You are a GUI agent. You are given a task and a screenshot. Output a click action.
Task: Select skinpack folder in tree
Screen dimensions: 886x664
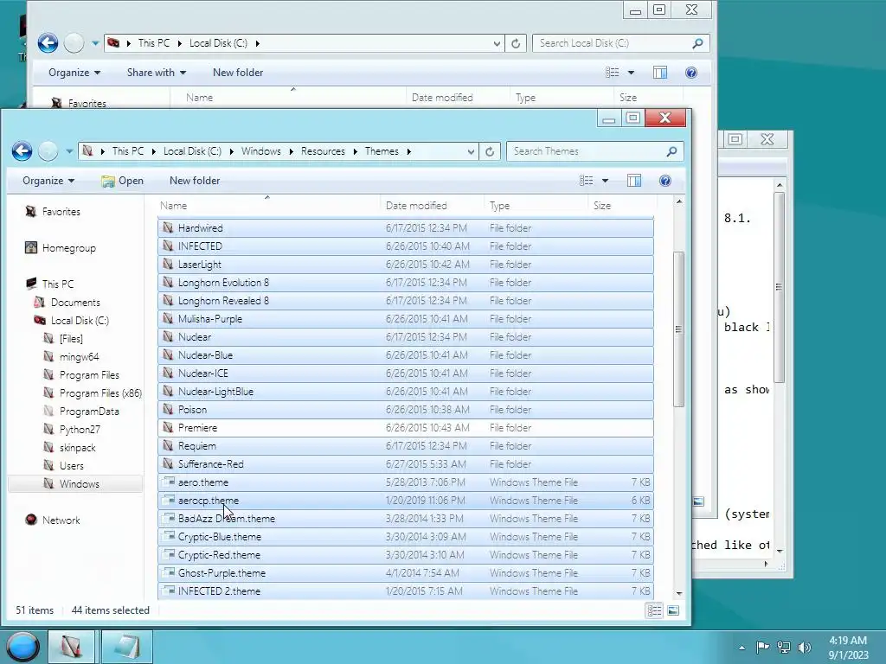click(77, 447)
